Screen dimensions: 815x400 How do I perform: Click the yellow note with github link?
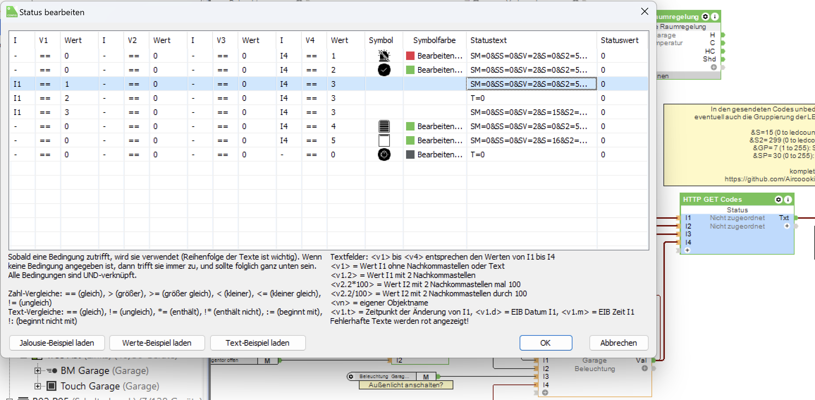pos(739,145)
